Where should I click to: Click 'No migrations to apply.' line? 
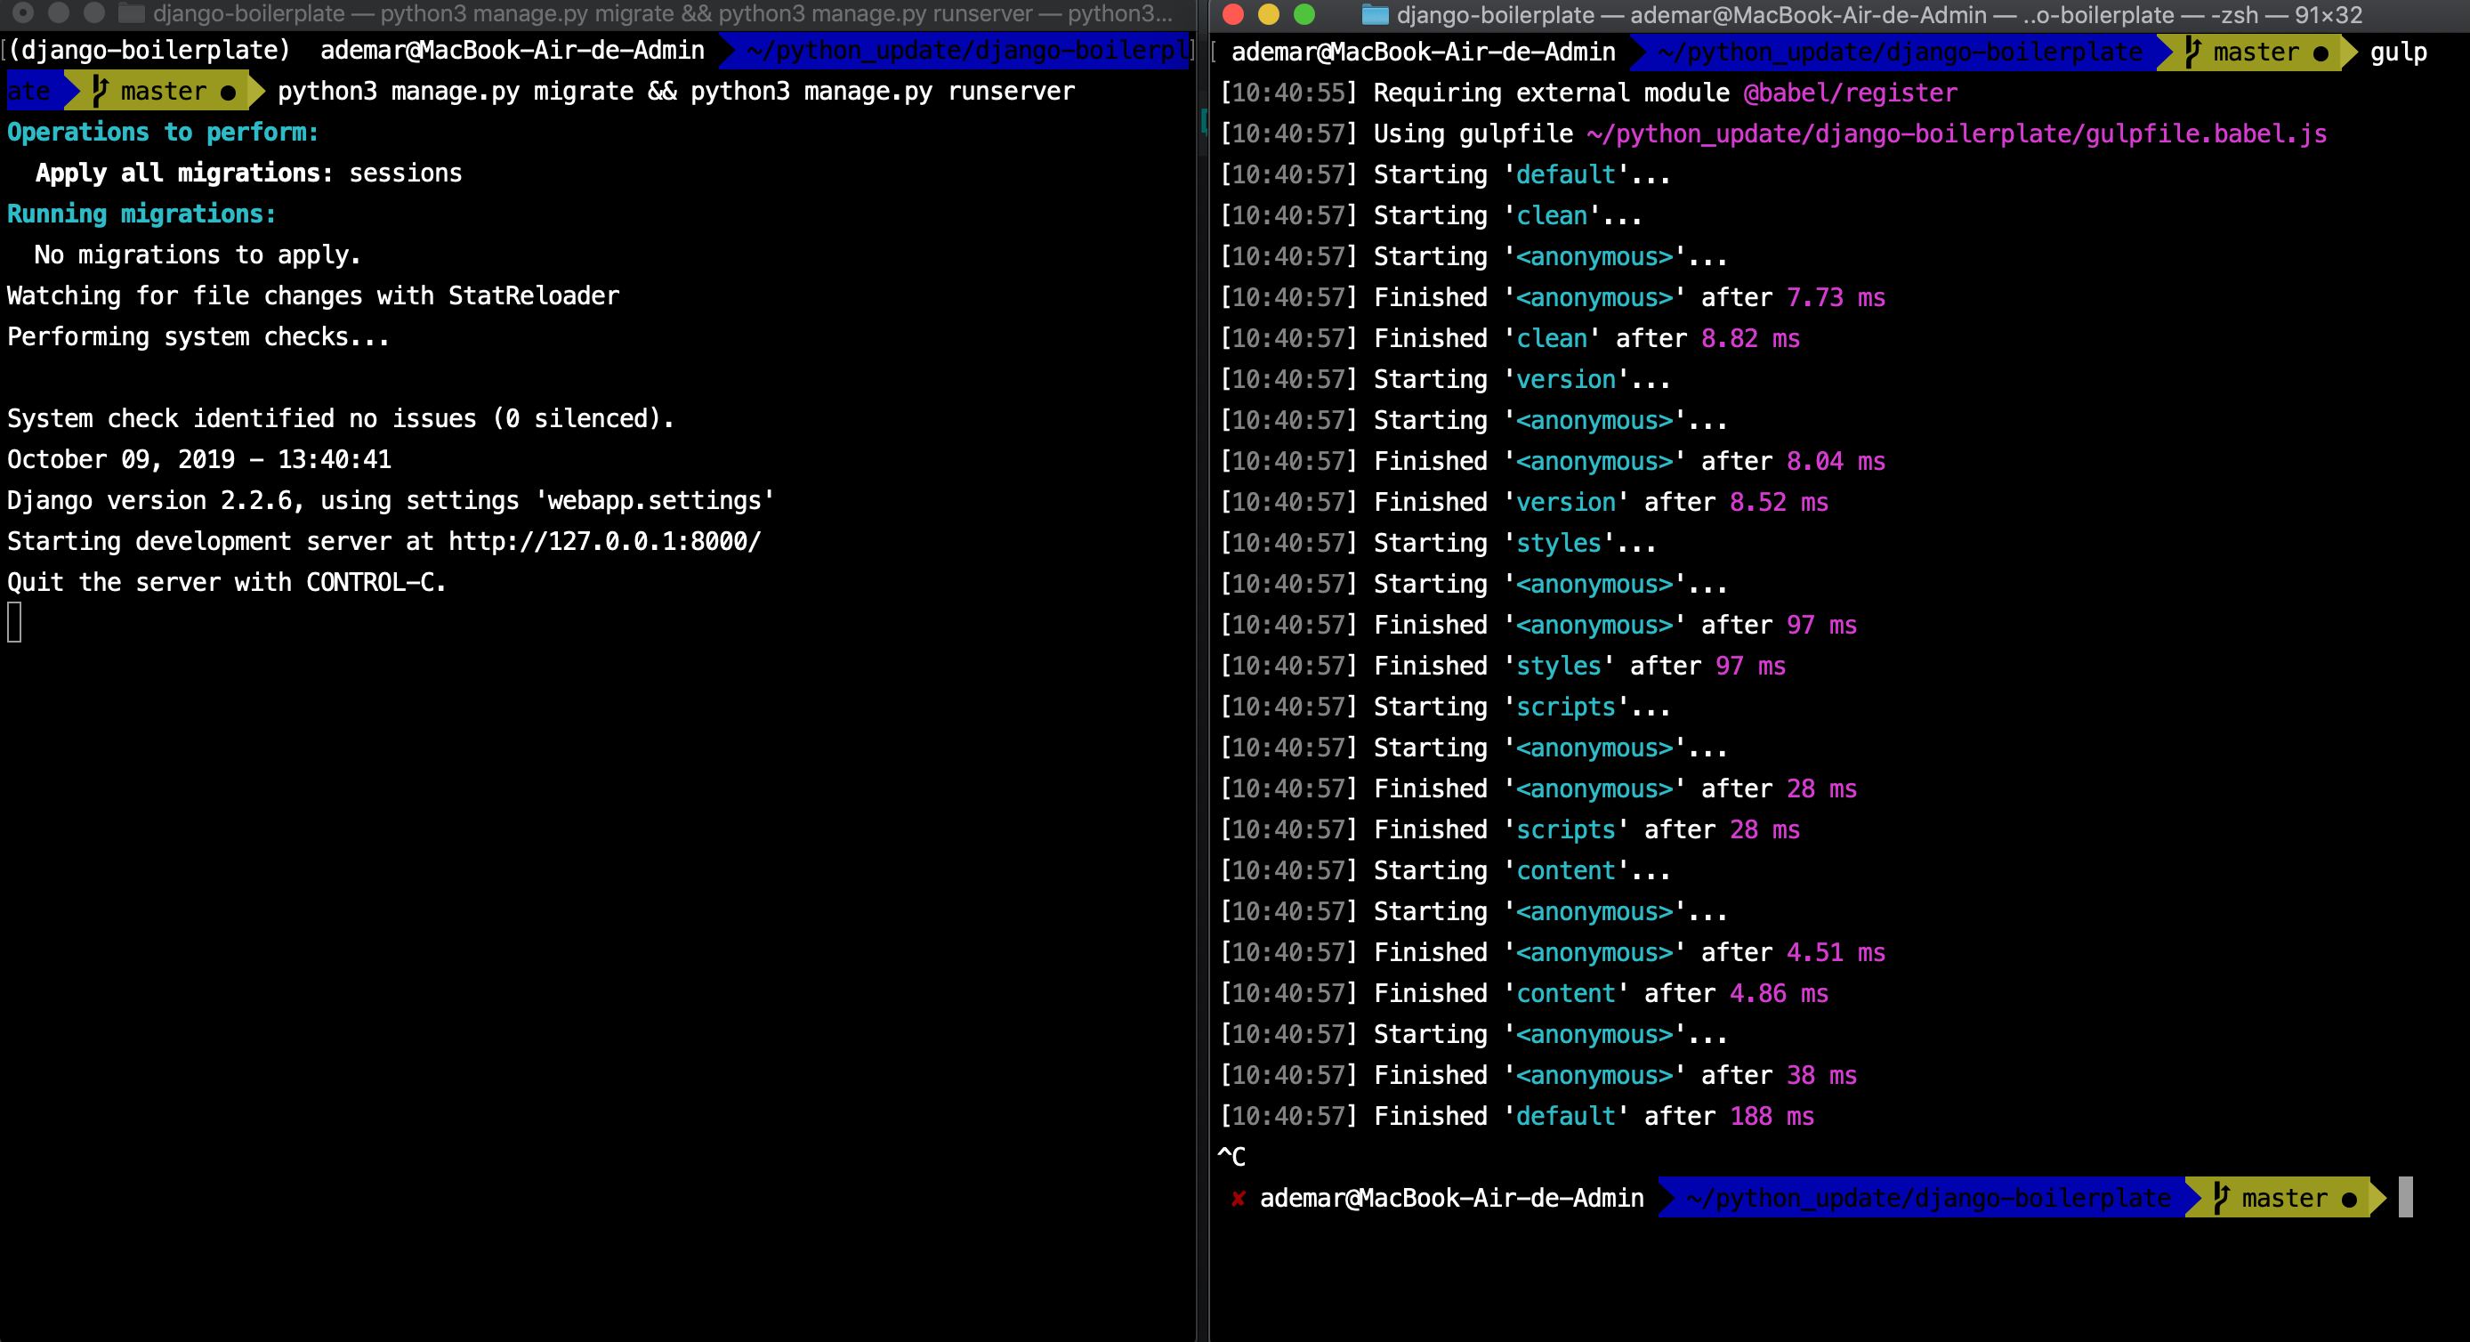[x=198, y=255]
